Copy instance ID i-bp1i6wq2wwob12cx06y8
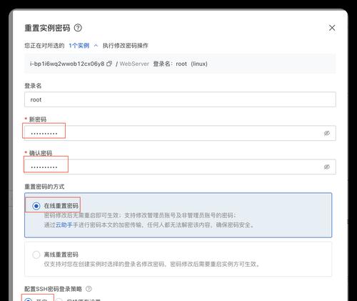Screen dimensions: 357x301 pos(109,64)
